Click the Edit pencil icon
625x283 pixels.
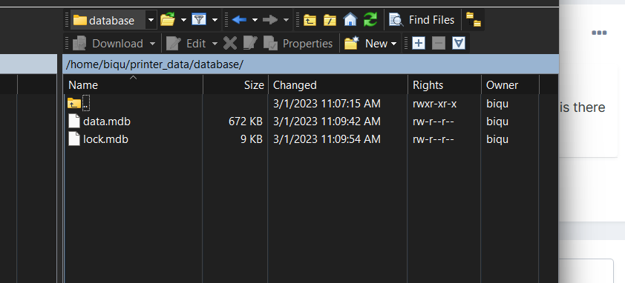point(174,44)
